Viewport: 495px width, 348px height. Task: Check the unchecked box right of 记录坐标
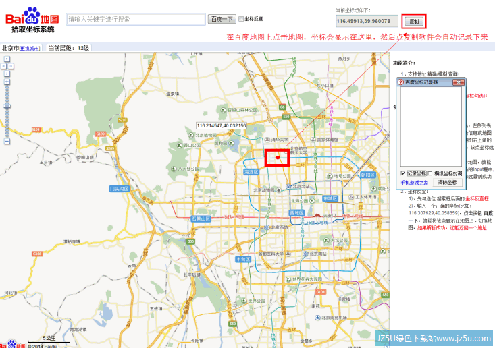[430, 173]
